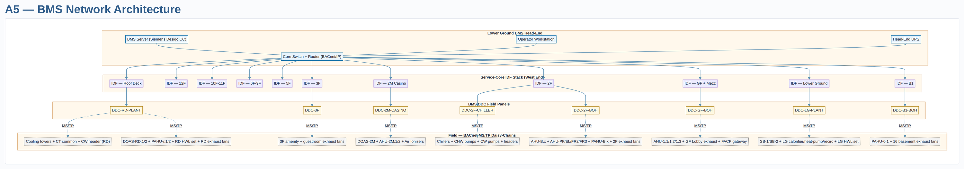Click PAHU-0.1 + 16 basement exhaust fans node
The width and height of the screenshot is (964, 169).
point(905,142)
